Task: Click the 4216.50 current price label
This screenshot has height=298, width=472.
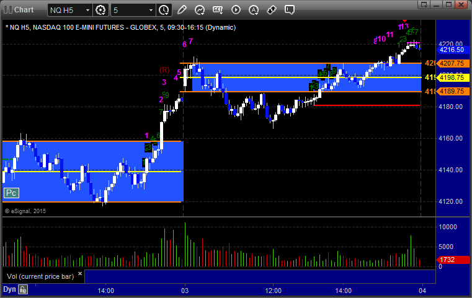Action: (x=452, y=50)
